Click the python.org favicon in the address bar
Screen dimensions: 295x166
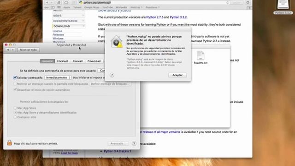coord(81,2)
